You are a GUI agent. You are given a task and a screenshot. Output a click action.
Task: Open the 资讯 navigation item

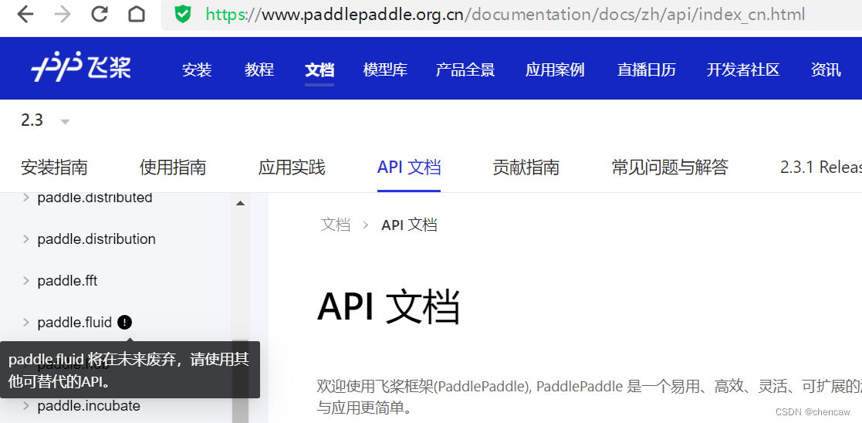point(826,70)
